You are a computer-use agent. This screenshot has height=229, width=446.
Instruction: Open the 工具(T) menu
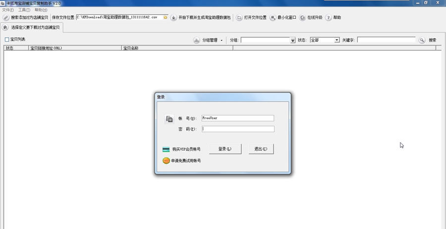(24, 10)
